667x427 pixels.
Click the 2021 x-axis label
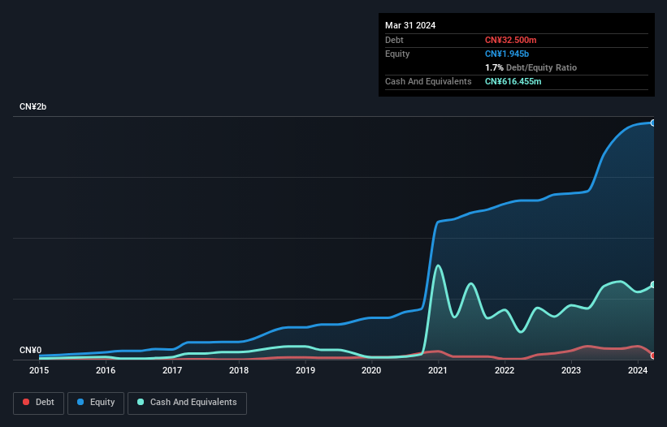[438, 370]
